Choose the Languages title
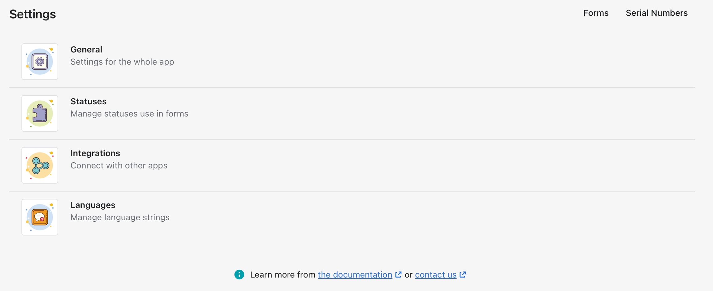The image size is (713, 291). (93, 205)
